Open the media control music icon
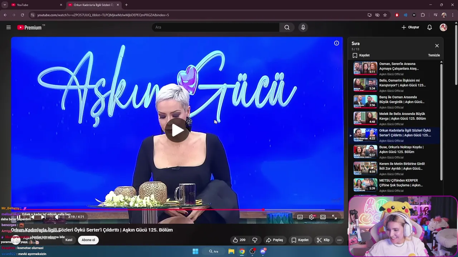Screen dimensions: 458x257 (x=435, y=15)
